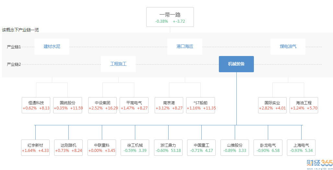Viewport: 333px width, 170px height.
Task: Open the 达刚路机 stock card
Action: coord(68,148)
